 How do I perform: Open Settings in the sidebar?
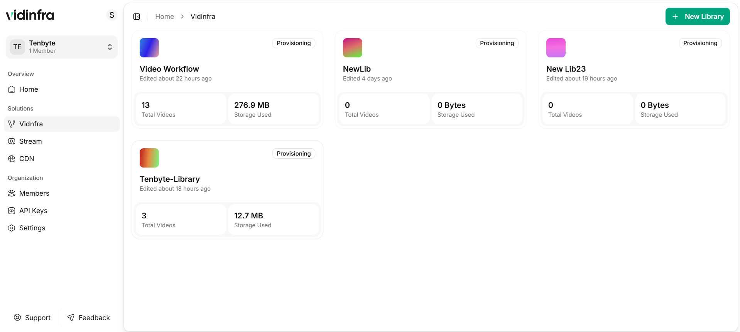point(62,228)
